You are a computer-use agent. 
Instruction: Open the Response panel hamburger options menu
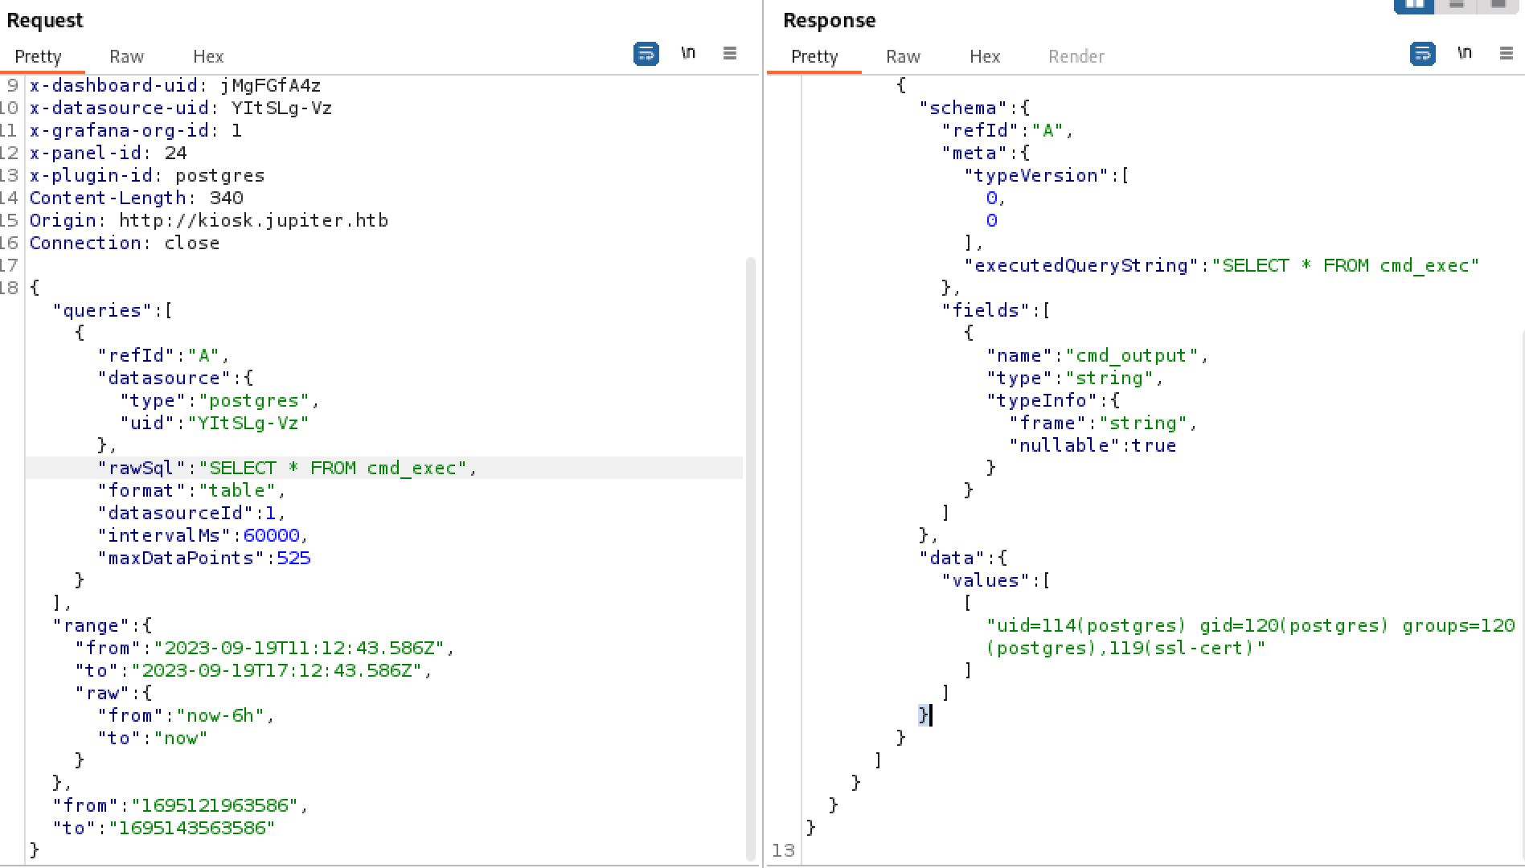[1507, 54]
